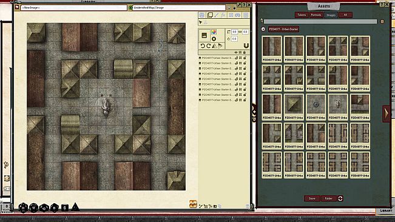This screenshot has width=395, height=222.
Task: Open help for the image window
Action: (x=244, y=5)
